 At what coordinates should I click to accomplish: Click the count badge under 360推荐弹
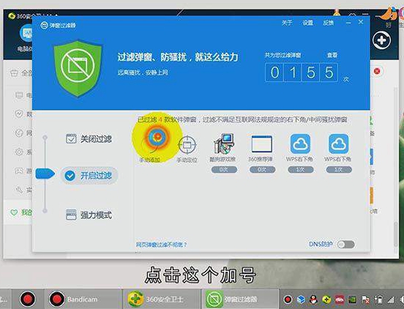tap(262, 170)
